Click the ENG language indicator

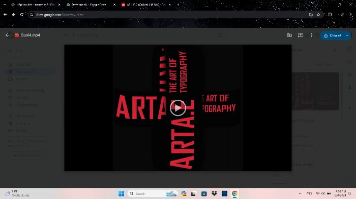[x=309, y=193]
